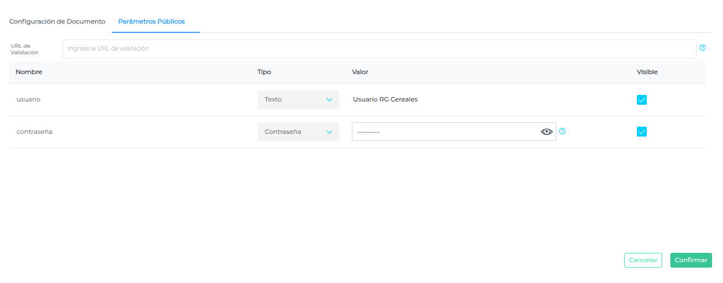Viewport: 723px width, 283px height.
Task: Select the usuario parameter name cell
Action: click(x=28, y=100)
